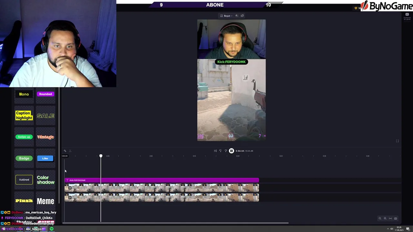Click the playhead handle on the ruler

tap(101, 156)
